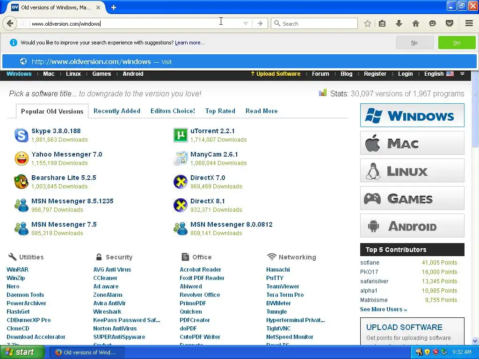Screen dimensions: 479x359
Task: Open the downloads arrow icon
Action: 399,23
